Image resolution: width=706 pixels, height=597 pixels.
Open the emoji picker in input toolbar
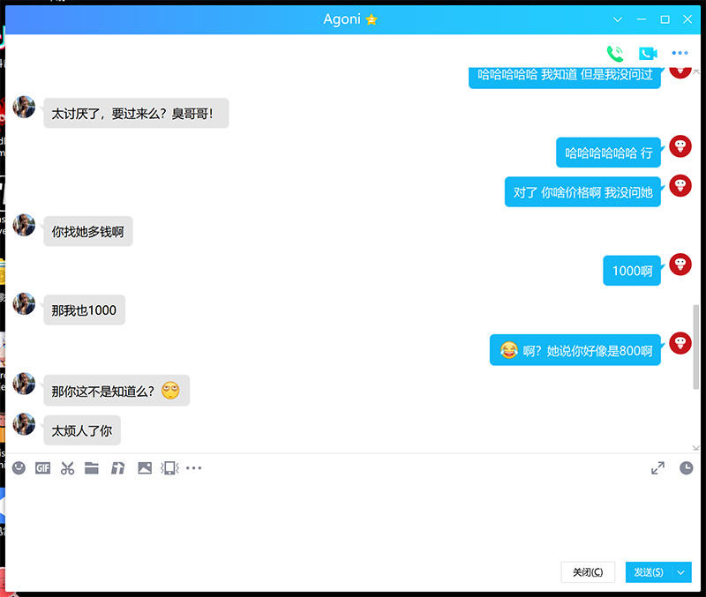[19, 468]
